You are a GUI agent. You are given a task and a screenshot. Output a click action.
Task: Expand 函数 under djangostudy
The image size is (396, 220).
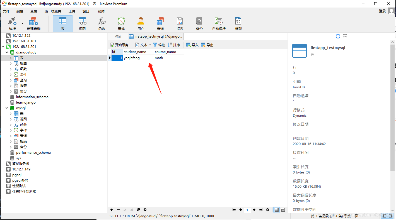tap(11, 69)
